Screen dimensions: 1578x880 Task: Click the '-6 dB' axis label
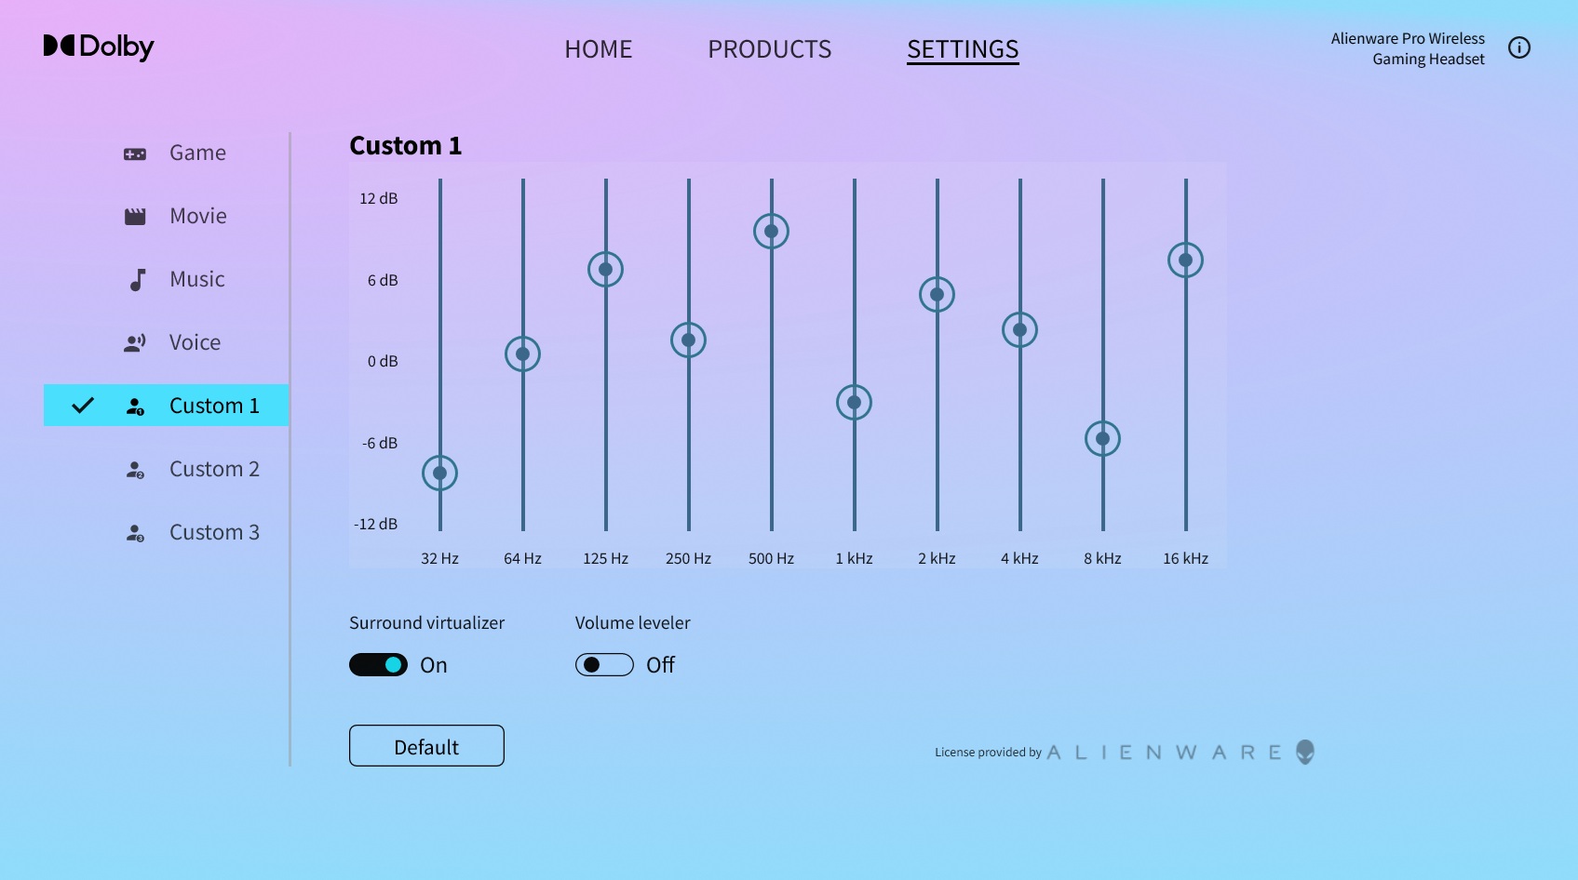tap(380, 443)
